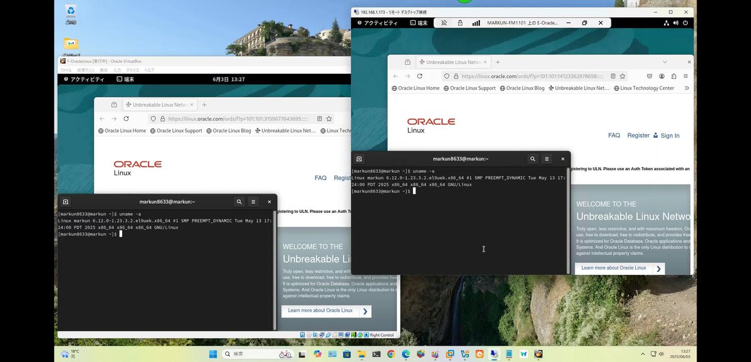751x362 pixels.
Task: Show overflow bookmarks chevron in Remote Desktop Firefox
Action: point(687,88)
